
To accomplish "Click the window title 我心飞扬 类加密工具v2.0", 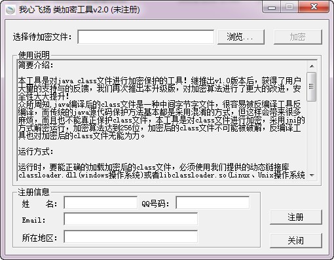I will point(64,10).
